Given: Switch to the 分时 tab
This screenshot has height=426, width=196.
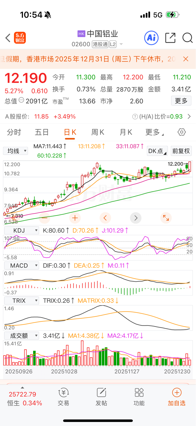Looking at the screenshot, I should tap(14, 132).
